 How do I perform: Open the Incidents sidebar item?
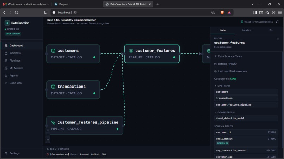pyautogui.click(x=22, y=53)
